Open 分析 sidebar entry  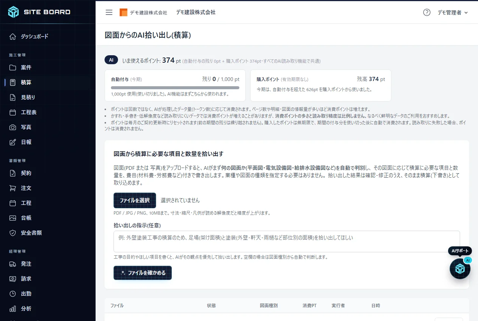click(48, 309)
